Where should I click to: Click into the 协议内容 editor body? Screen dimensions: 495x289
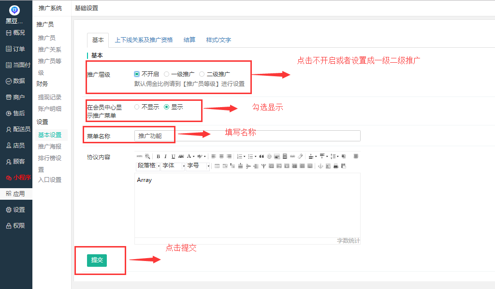pyautogui.click(x=247, y=205)
